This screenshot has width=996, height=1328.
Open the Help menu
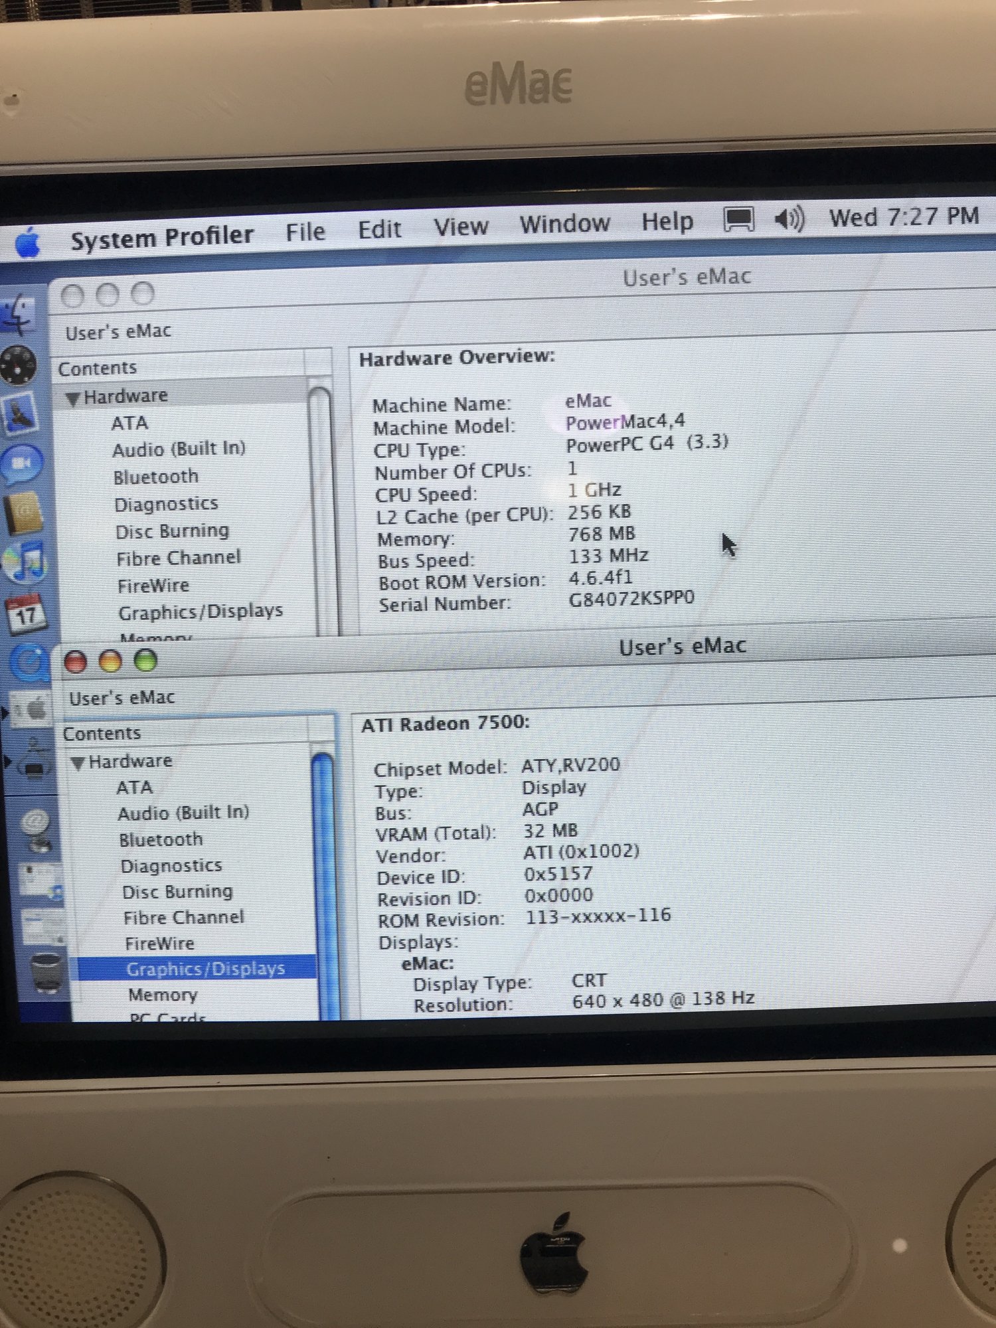667,221
